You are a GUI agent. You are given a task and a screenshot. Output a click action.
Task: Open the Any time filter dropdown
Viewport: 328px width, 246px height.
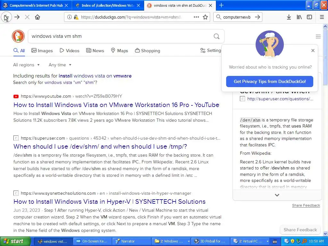60,65
